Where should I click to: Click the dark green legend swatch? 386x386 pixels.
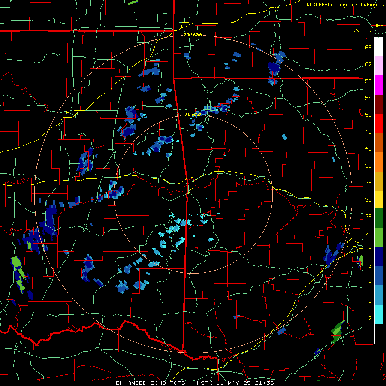(x=379, y=218)
